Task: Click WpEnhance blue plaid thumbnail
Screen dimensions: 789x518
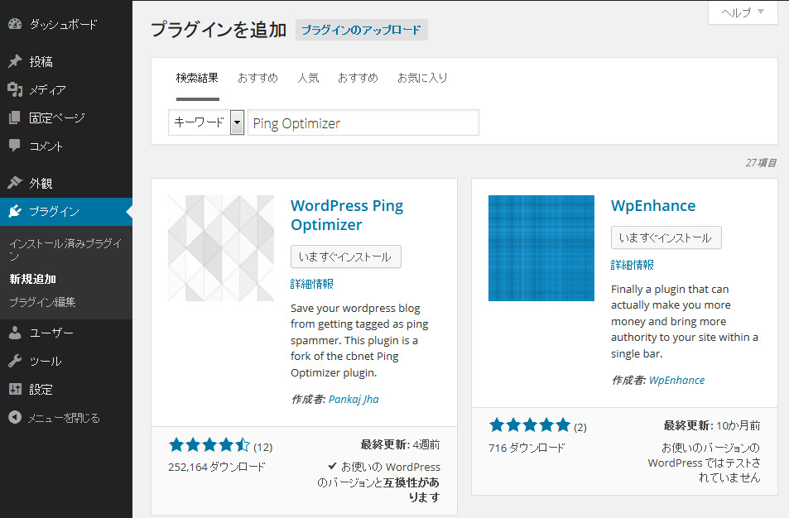Action: [541, 248]
